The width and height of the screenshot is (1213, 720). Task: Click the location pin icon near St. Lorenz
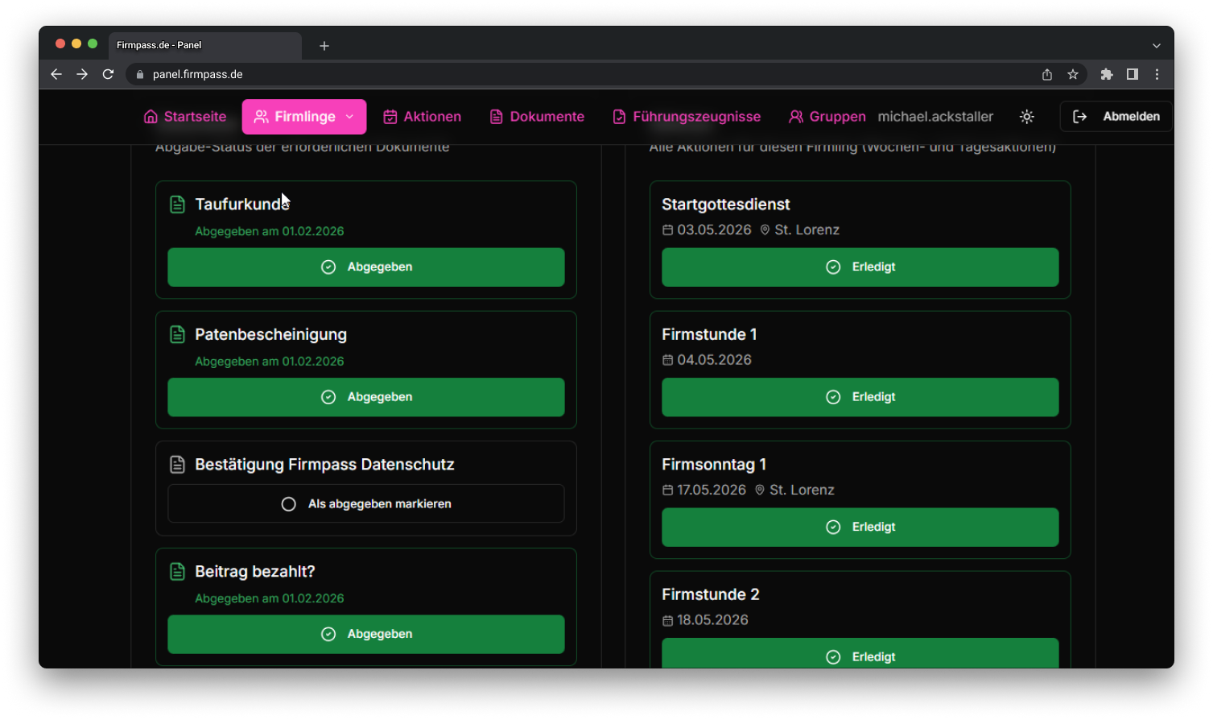coord(765,230)
